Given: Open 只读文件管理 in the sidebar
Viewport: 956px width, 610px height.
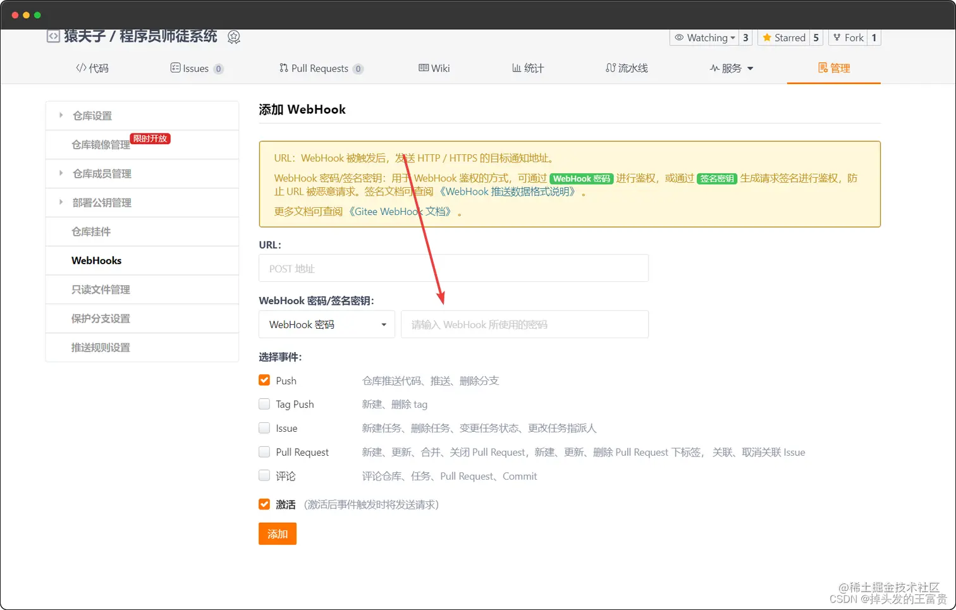Looking at the screenshot, I should [142, 290].
